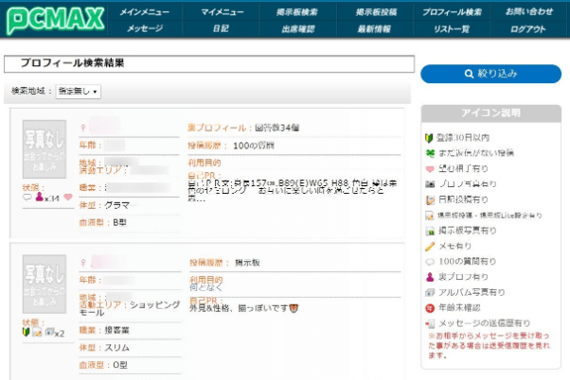The image size is (570, 380).
Task: Click the album photo icon on second profile
Action: 51,333
